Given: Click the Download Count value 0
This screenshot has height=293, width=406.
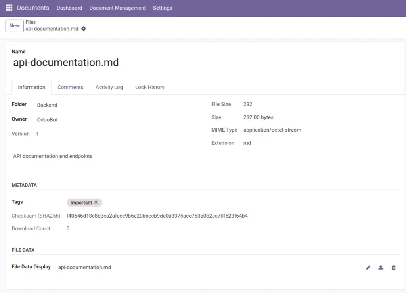Looking at the screenshot, I should pyautogui.click(x=68, y=228).
